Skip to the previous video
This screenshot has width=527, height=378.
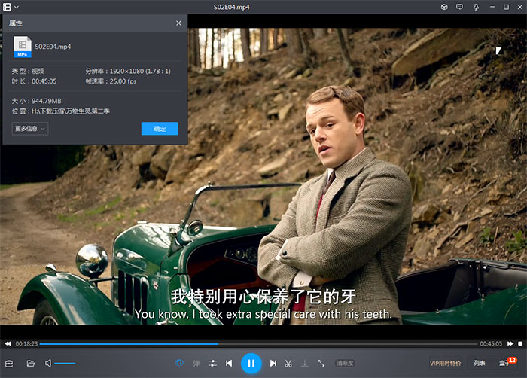[x=229, y=364]
